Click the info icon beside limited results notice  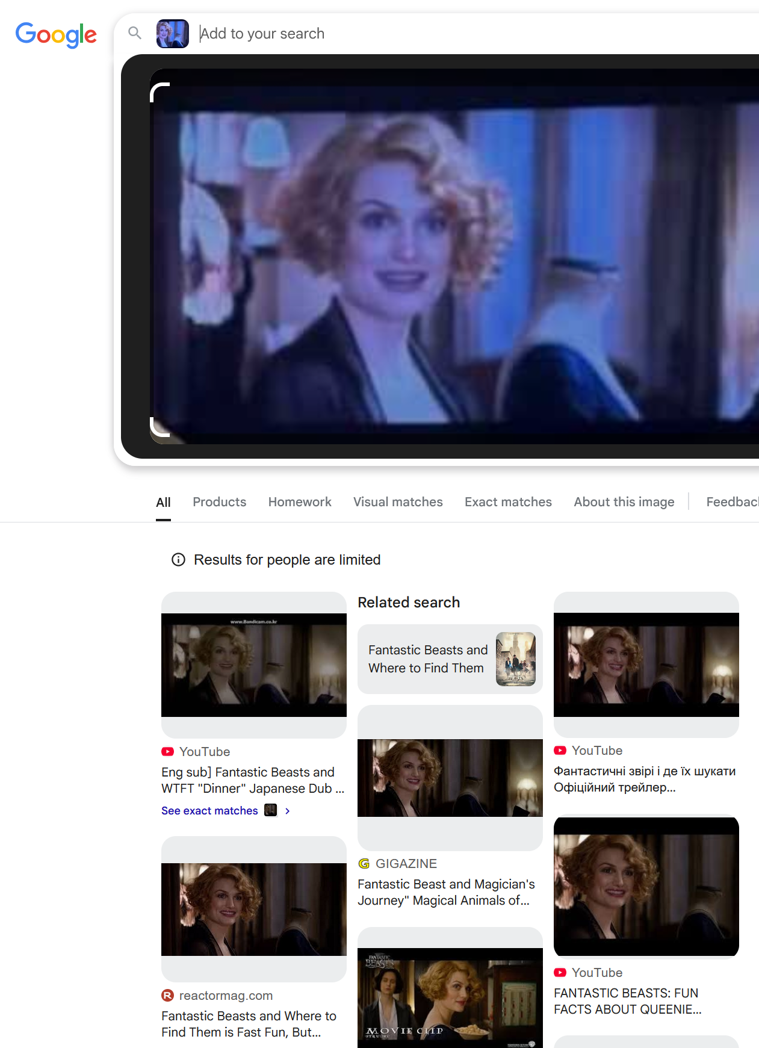[x=178, y=560]
